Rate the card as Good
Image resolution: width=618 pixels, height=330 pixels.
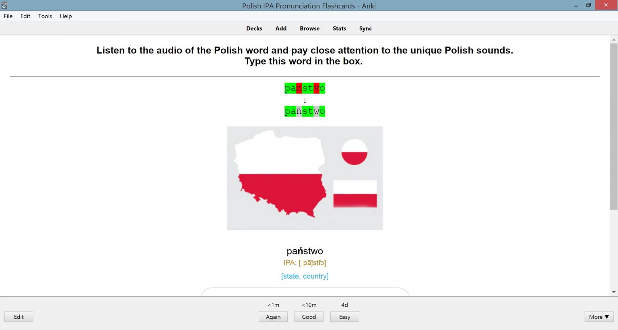[x=309, y=316]
